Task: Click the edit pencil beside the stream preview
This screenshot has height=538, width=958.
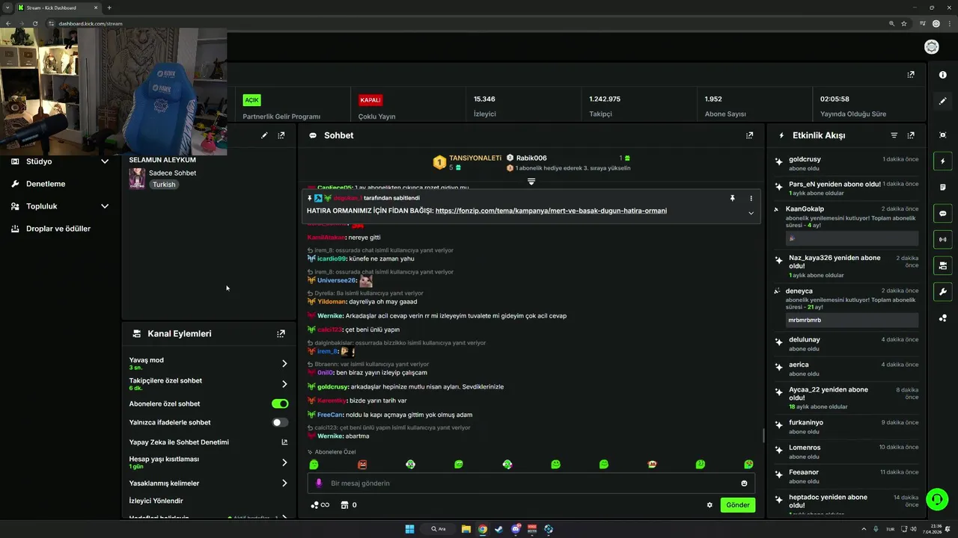Action: click(264, 135)
